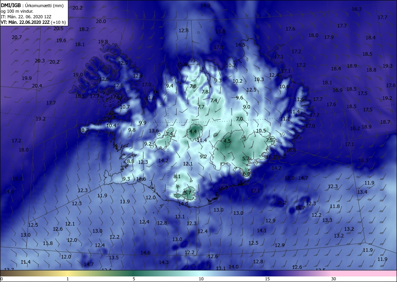Click the 10.3 value on the map

(259, 79)
